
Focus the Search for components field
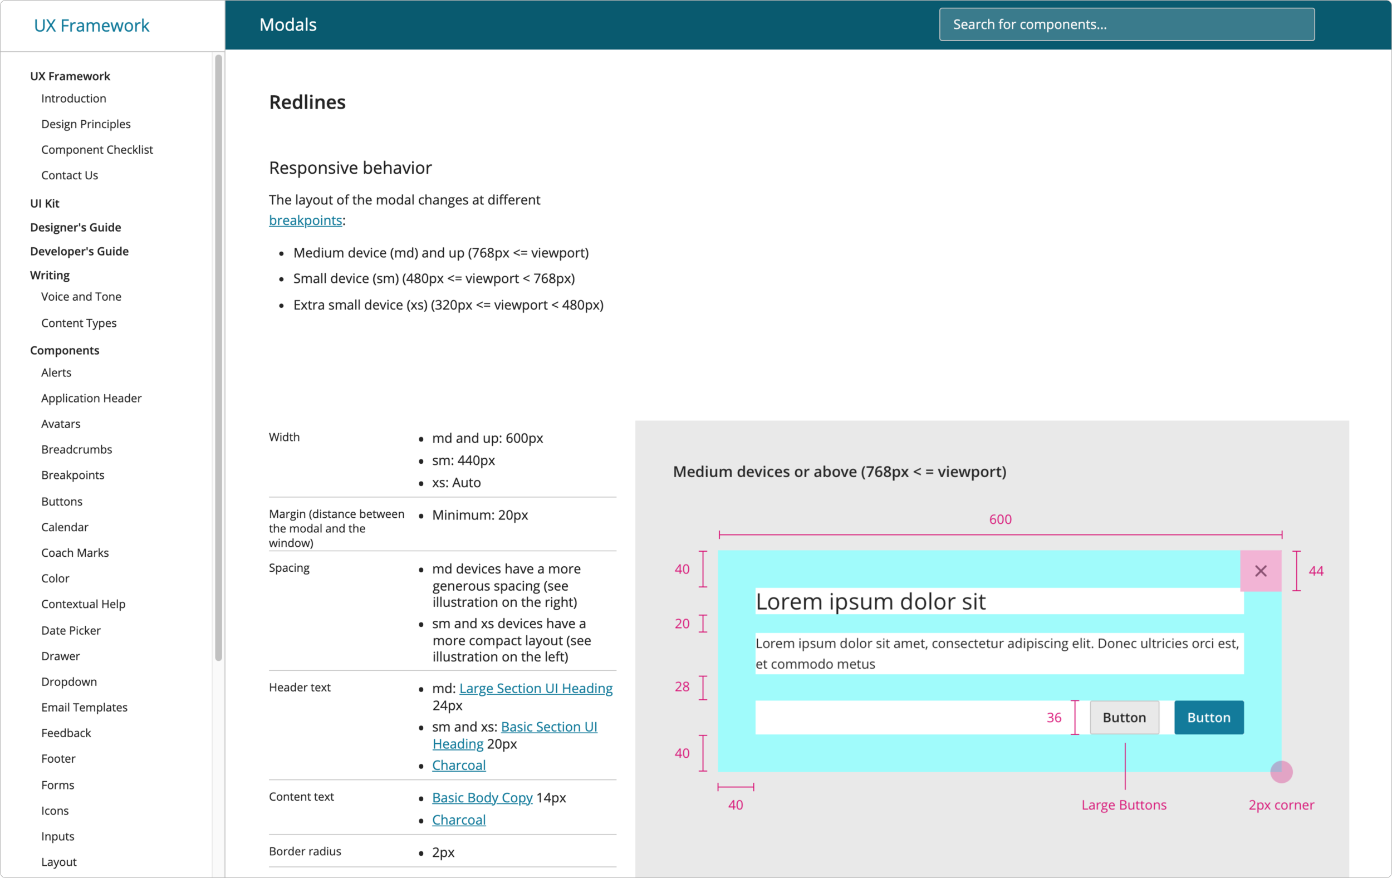click(x=1126, y=24)
